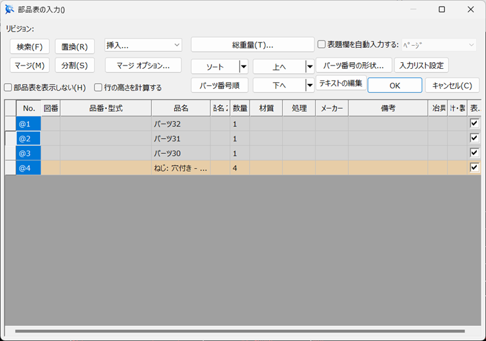Uncheck the display checkbox in row @4
This screenshot has width=486, height=341.
(474, 168)
